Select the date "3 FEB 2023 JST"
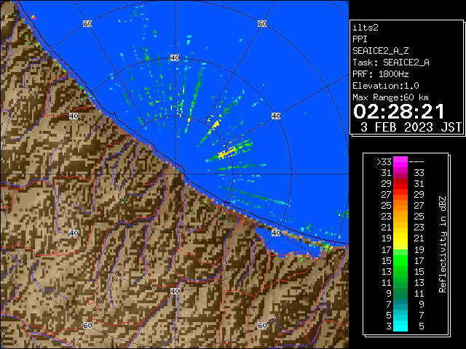466x349 pixels. tap(411, 127)
